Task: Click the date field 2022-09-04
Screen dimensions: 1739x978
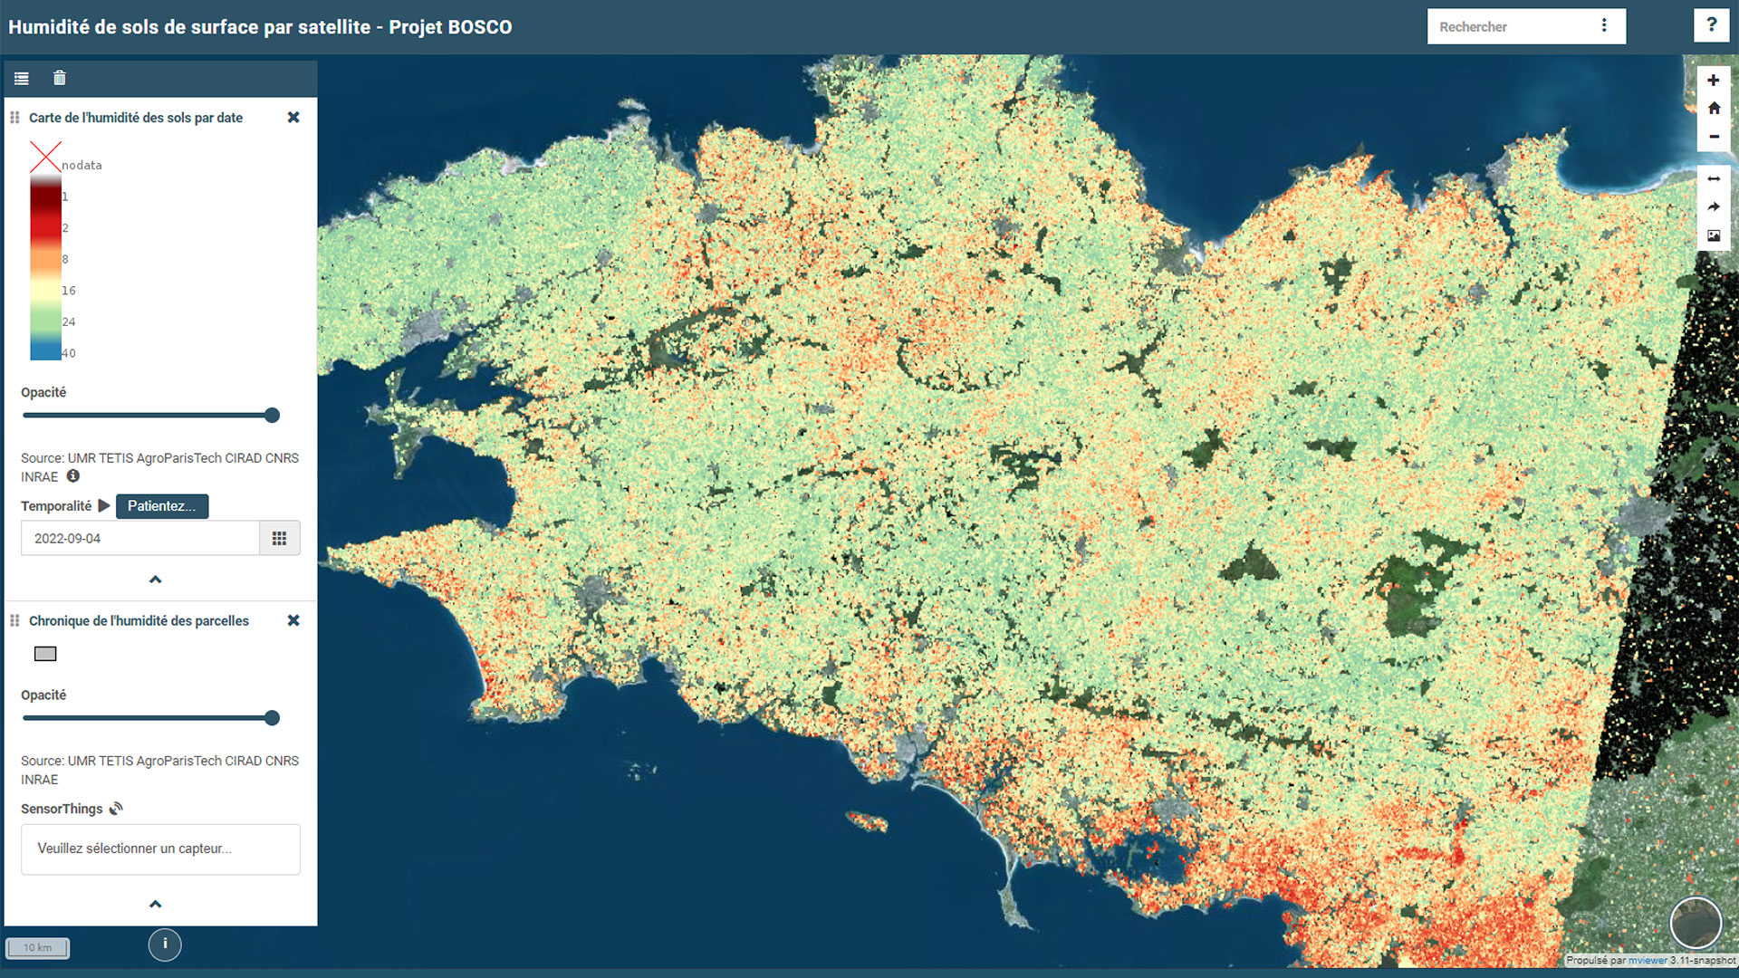Action: (140, 538)
